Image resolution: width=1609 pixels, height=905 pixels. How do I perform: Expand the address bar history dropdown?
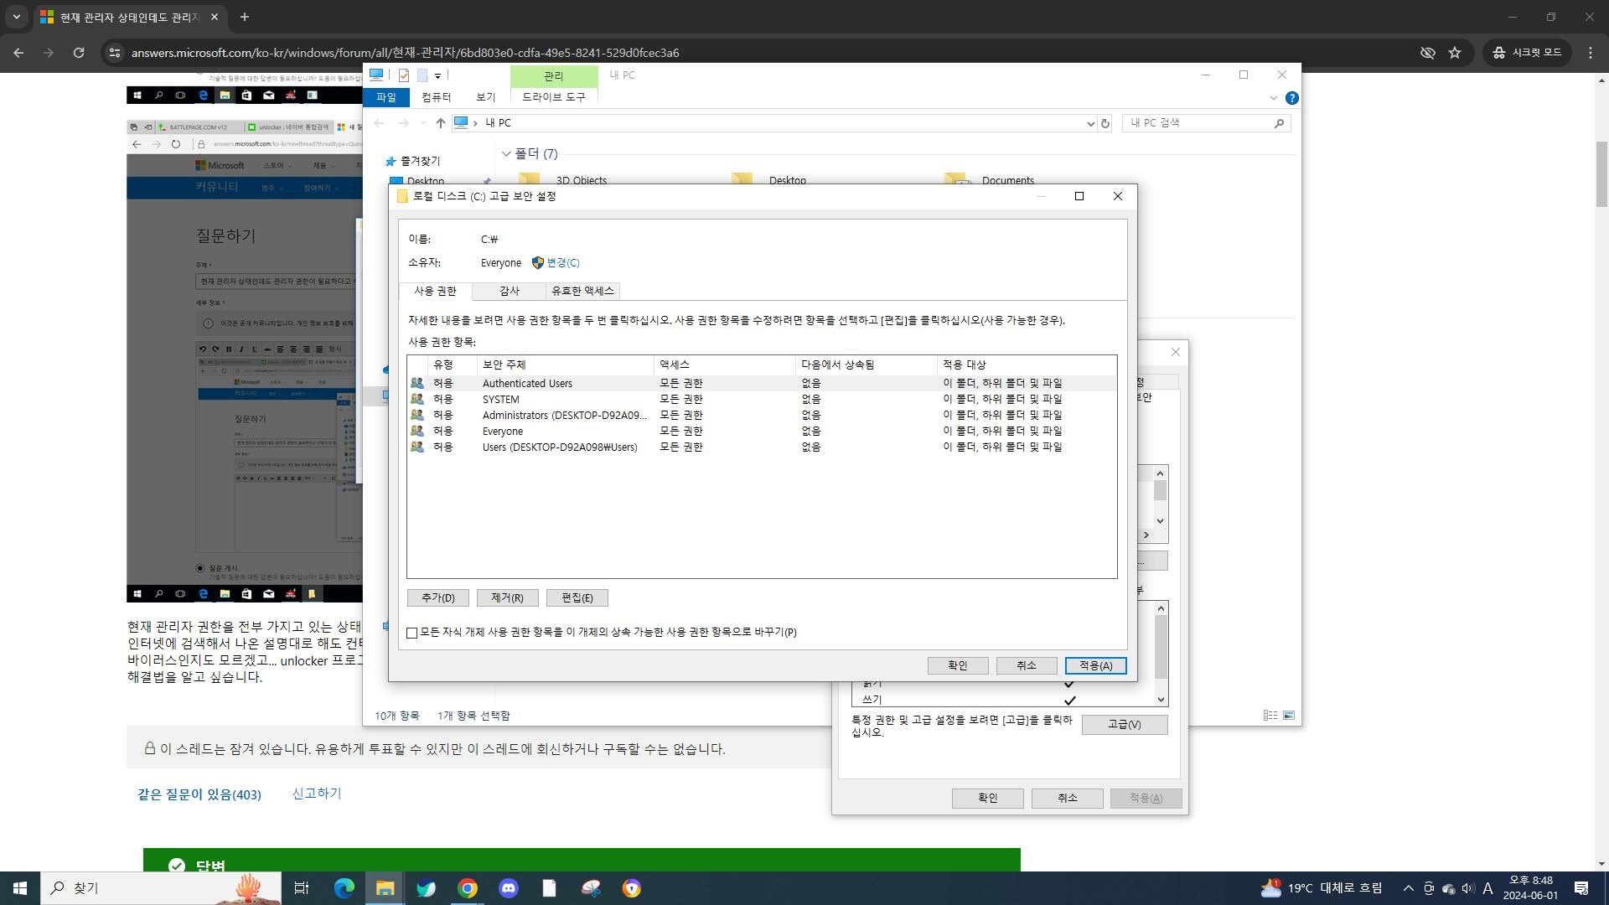(x=1090, y=123)
